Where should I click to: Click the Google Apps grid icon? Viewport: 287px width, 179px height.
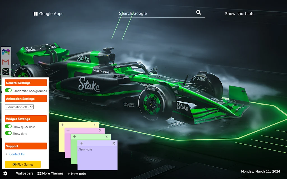[x=36, y=14]
